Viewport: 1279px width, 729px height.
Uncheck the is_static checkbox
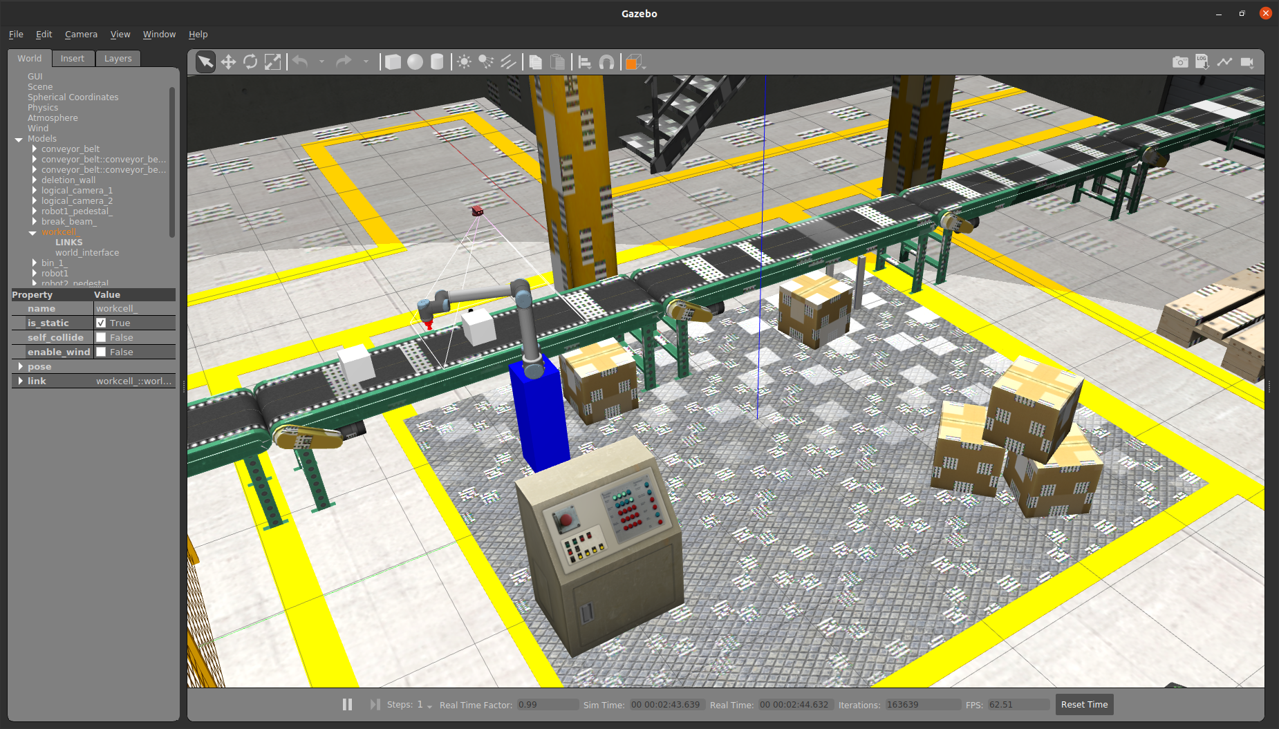pos(101,323)
